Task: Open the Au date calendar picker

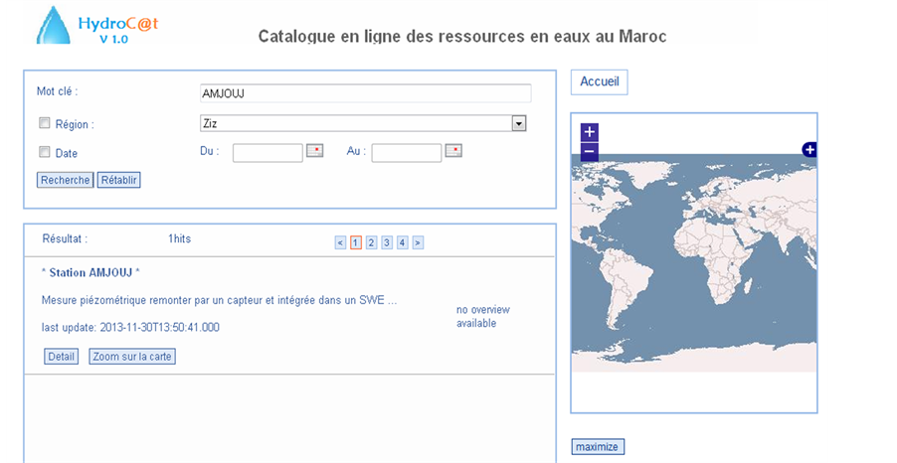Action: 453,151
